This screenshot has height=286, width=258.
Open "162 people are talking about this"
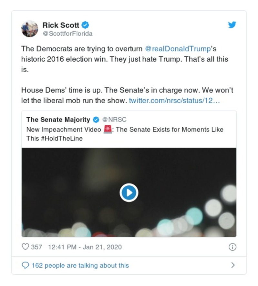(x=80, y=265)
